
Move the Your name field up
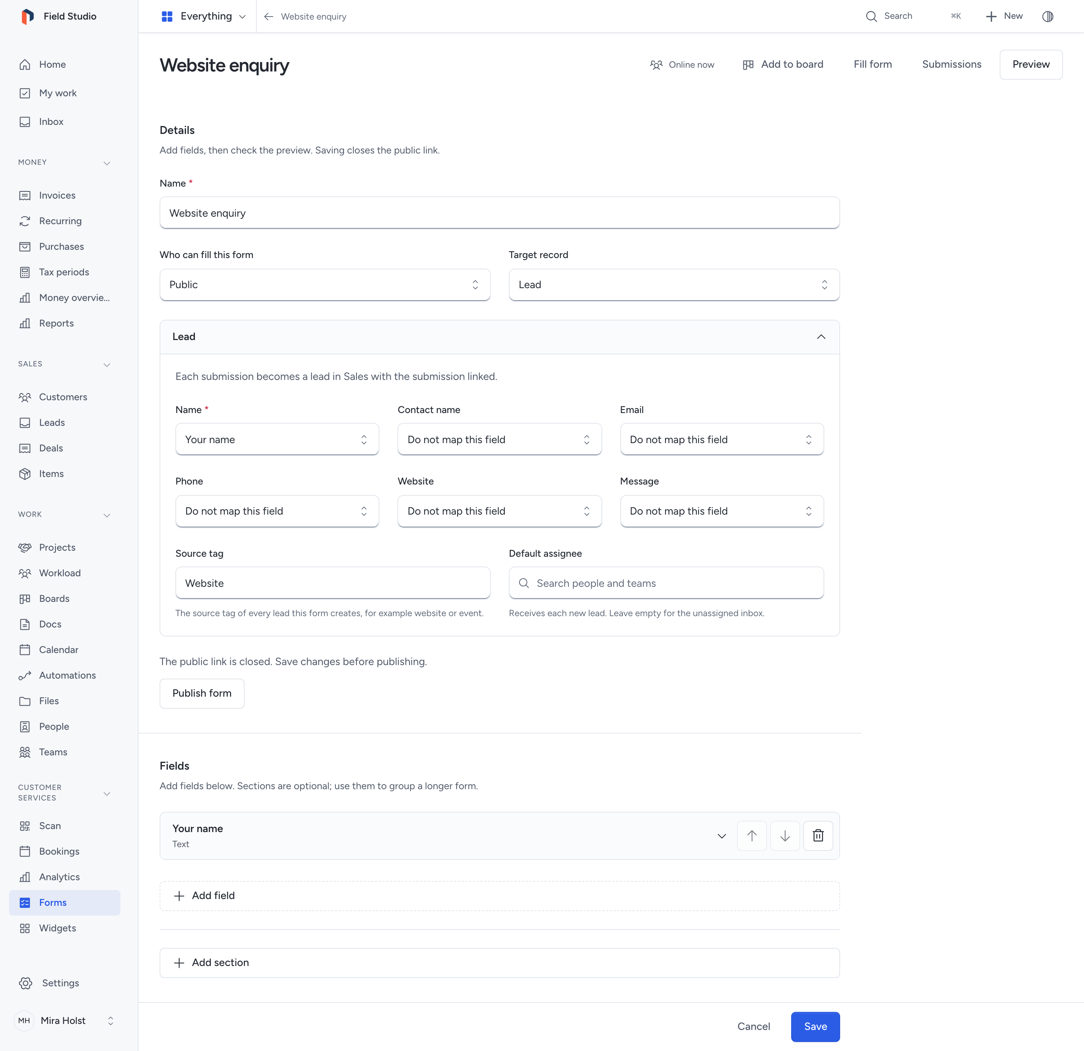[752, 835]
